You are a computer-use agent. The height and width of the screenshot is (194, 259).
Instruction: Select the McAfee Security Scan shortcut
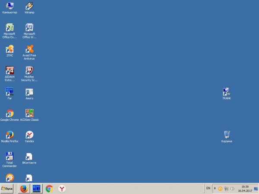[29, 71]
